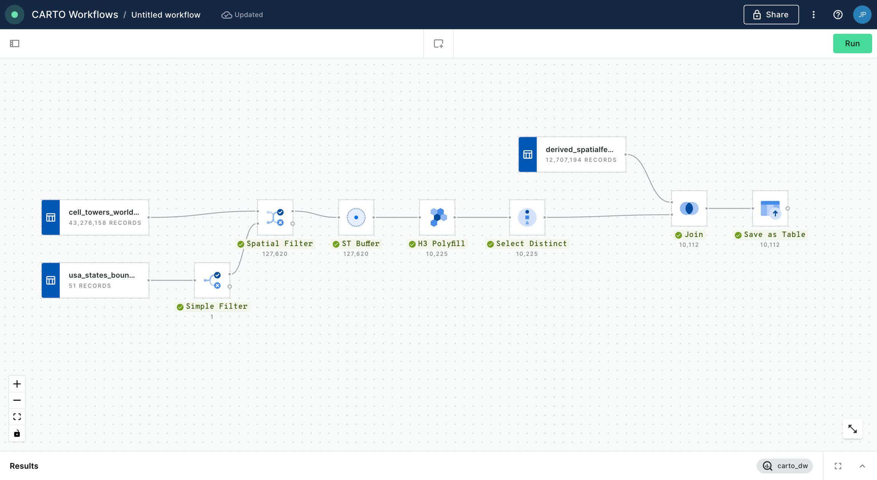Open the JP user account menu

pyautogui.click(x=862, y=14)
